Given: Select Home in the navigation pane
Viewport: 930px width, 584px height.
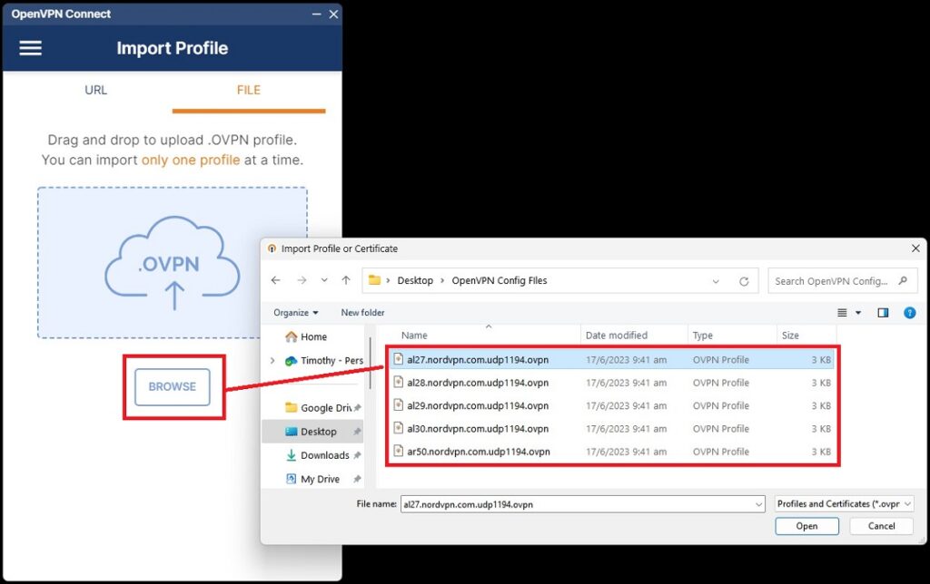Looking at the screenshot, I should (306, 337).
